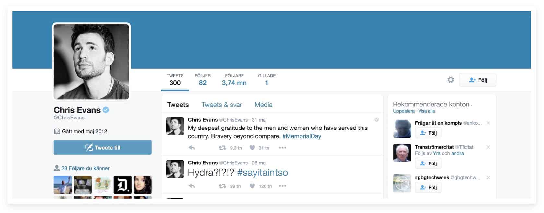
Task: Dismiss the Tranströmercitat recommendation
Action: point(488,147)
